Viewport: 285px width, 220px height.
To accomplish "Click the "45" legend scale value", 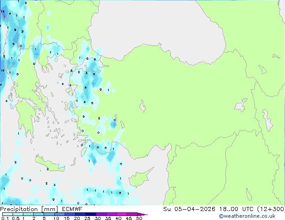I will pyautogui.click(x=129, y=218).
